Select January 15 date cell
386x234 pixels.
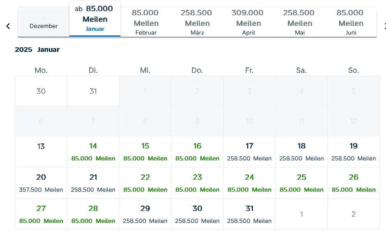[x=145, y=151]
